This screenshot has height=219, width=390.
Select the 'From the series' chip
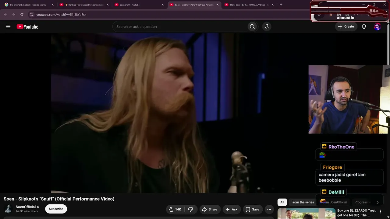click(303, 202)
